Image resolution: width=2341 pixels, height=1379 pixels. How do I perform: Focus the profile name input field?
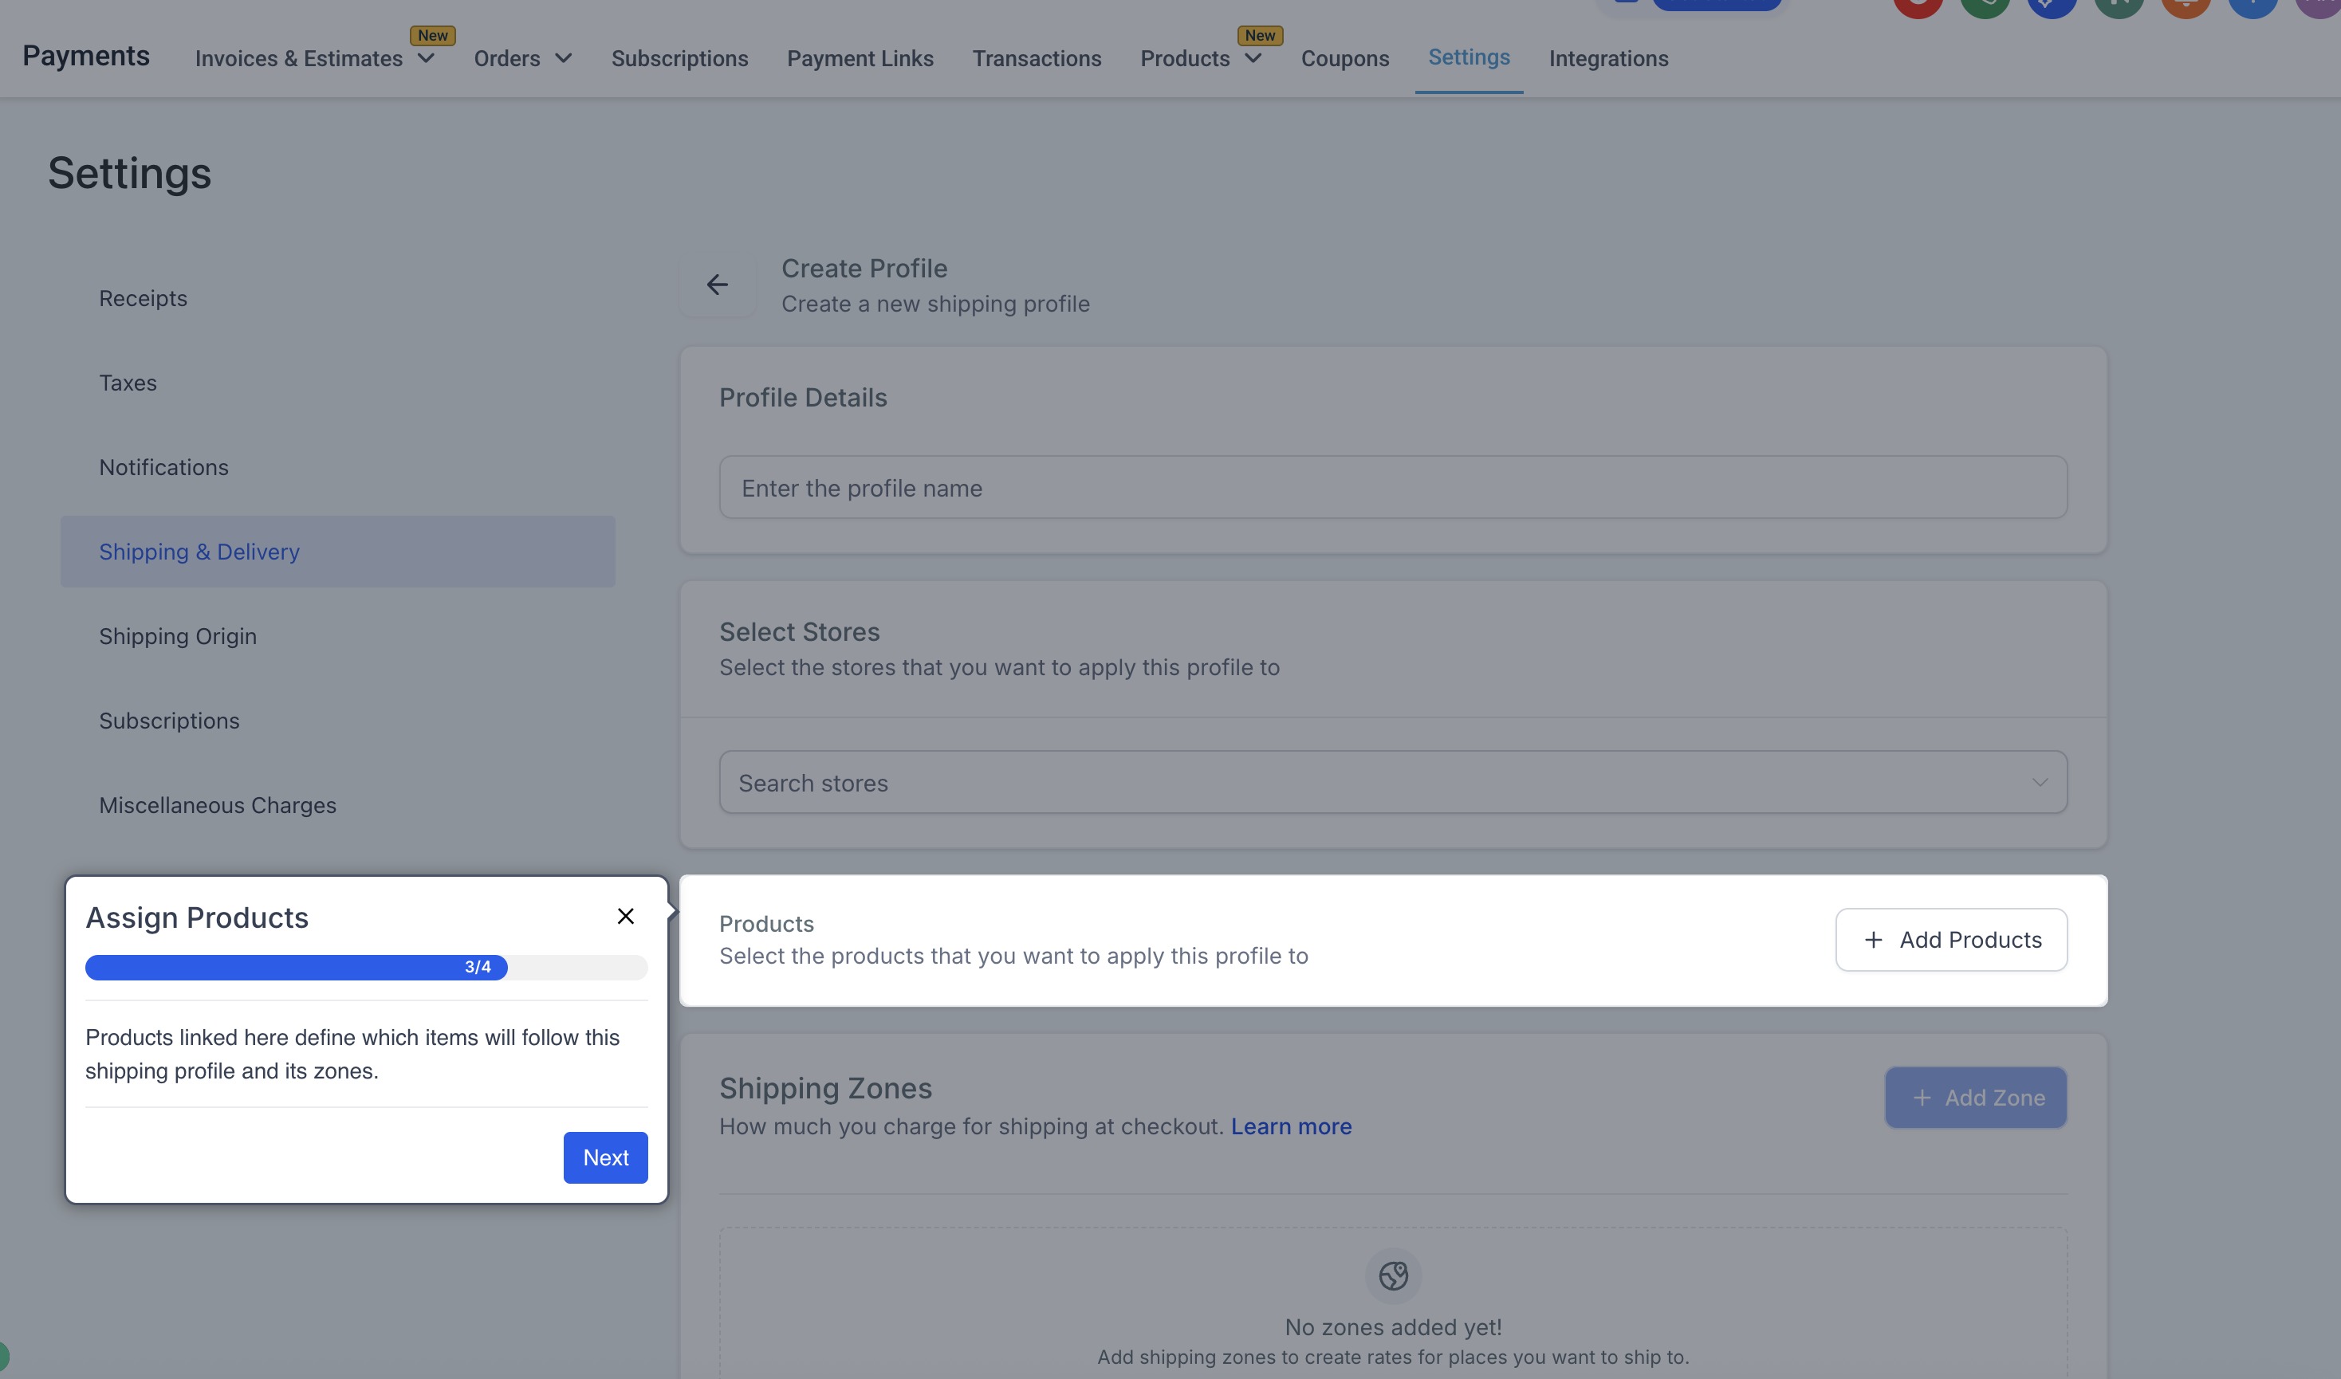1392,488
